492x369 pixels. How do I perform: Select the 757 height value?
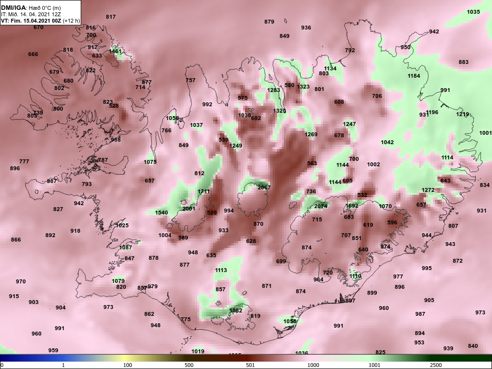pyautogui.click(x=190, y=80)
